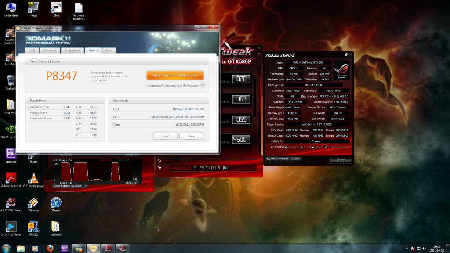
Task: Click save profile icon beside PROFILE
Action: coord(160,168)
